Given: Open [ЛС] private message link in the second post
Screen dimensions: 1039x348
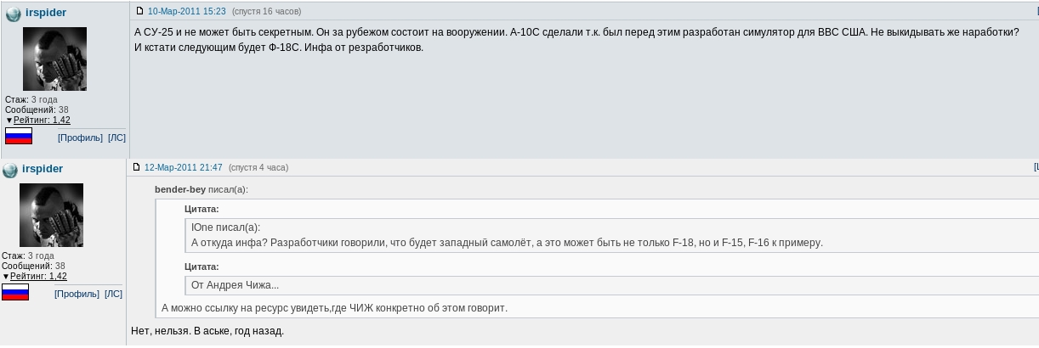Looking at the screenshot, I should (113, 294).
